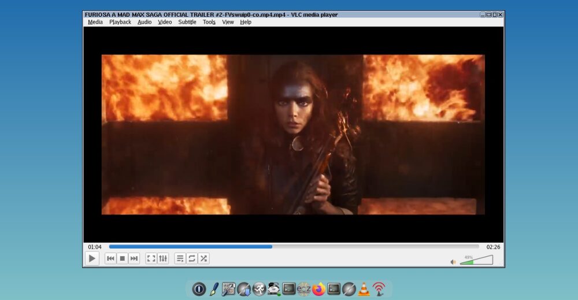Open the wireless network icon in the dock
This screenshot has height=300, width=578.
pos(379,289)
